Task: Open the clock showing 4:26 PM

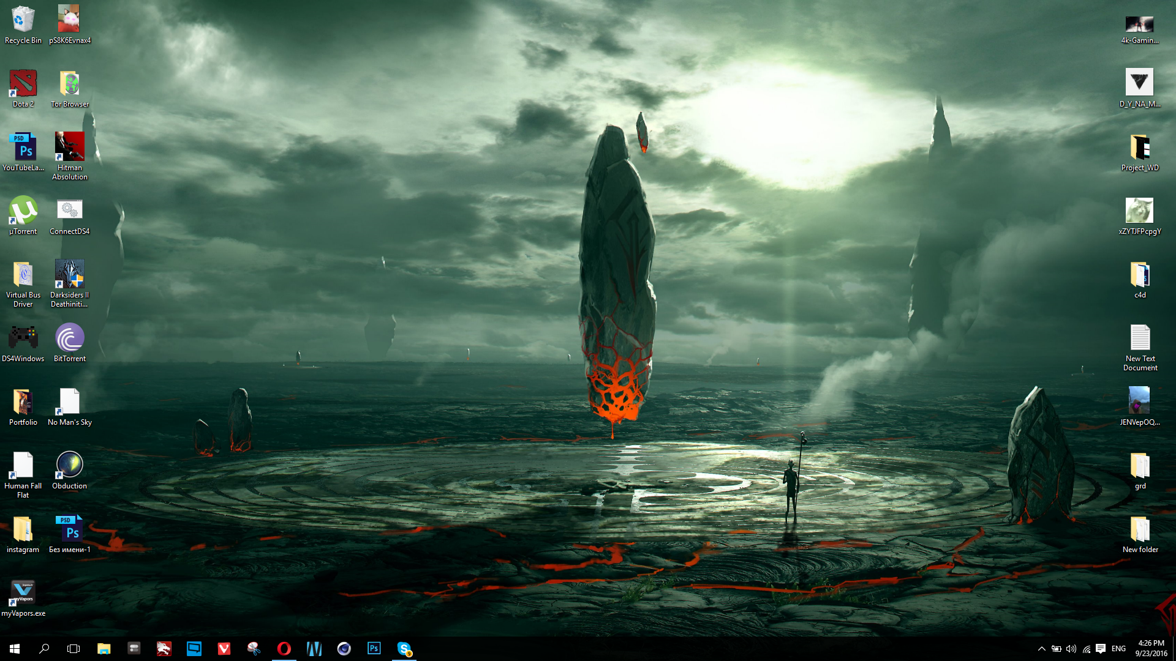Action: point(1151,649)
